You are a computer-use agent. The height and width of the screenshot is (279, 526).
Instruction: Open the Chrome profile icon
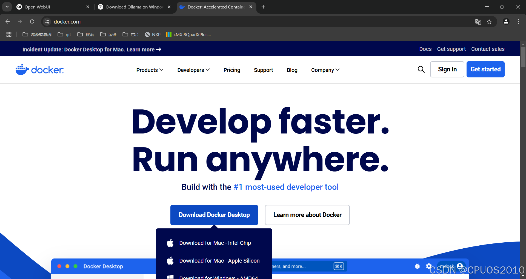click(x=506, y=22)
